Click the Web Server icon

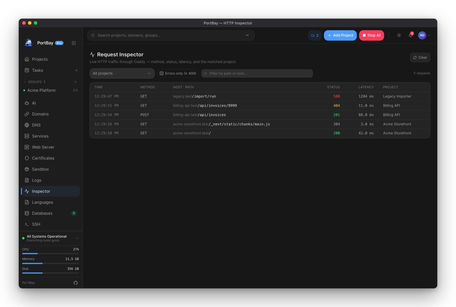[x=27, y=147]
